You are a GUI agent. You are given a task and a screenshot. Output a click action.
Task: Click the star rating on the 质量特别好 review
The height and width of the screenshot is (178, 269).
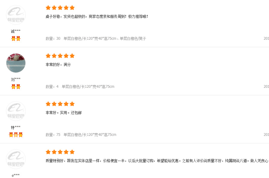[60, 152]
